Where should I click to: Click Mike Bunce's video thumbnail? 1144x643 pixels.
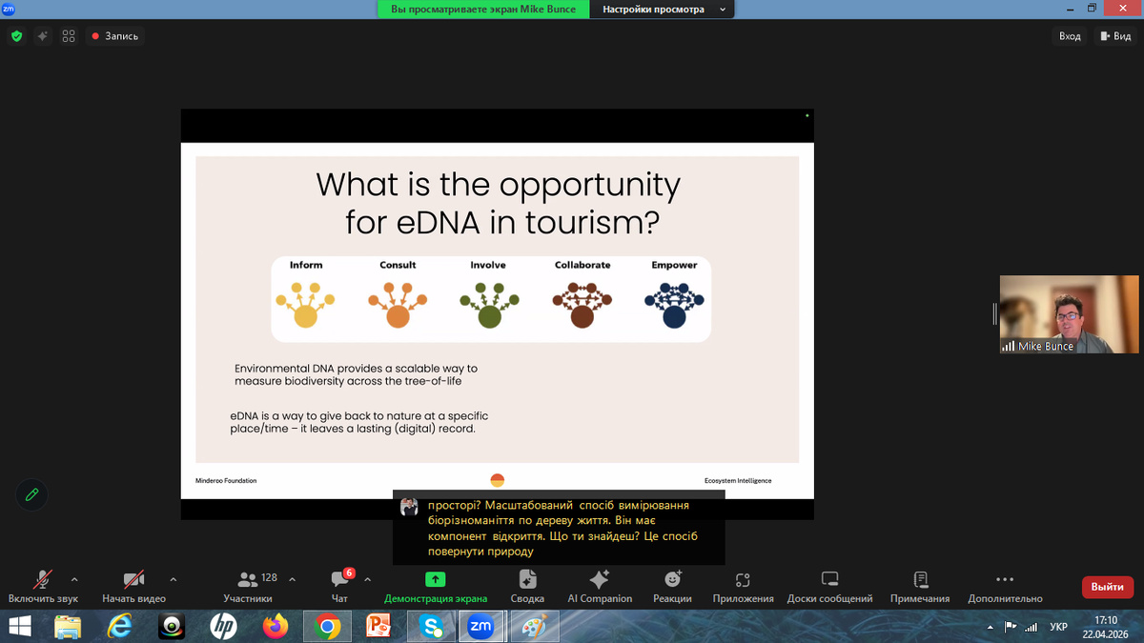1069,314
